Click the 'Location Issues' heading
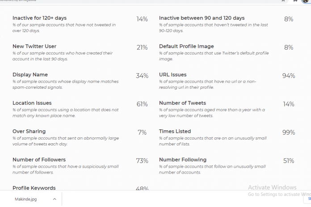311x207 pixels. (32, 103)
